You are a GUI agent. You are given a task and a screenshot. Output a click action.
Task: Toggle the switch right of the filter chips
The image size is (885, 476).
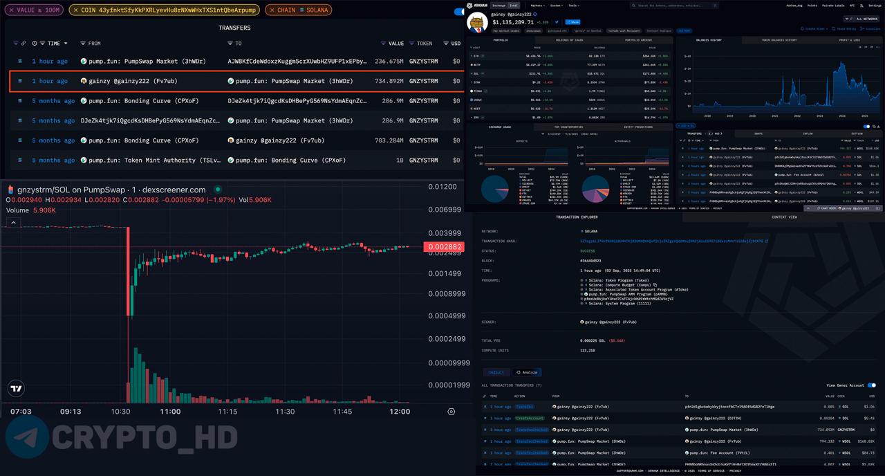click(x=459, y=11)
